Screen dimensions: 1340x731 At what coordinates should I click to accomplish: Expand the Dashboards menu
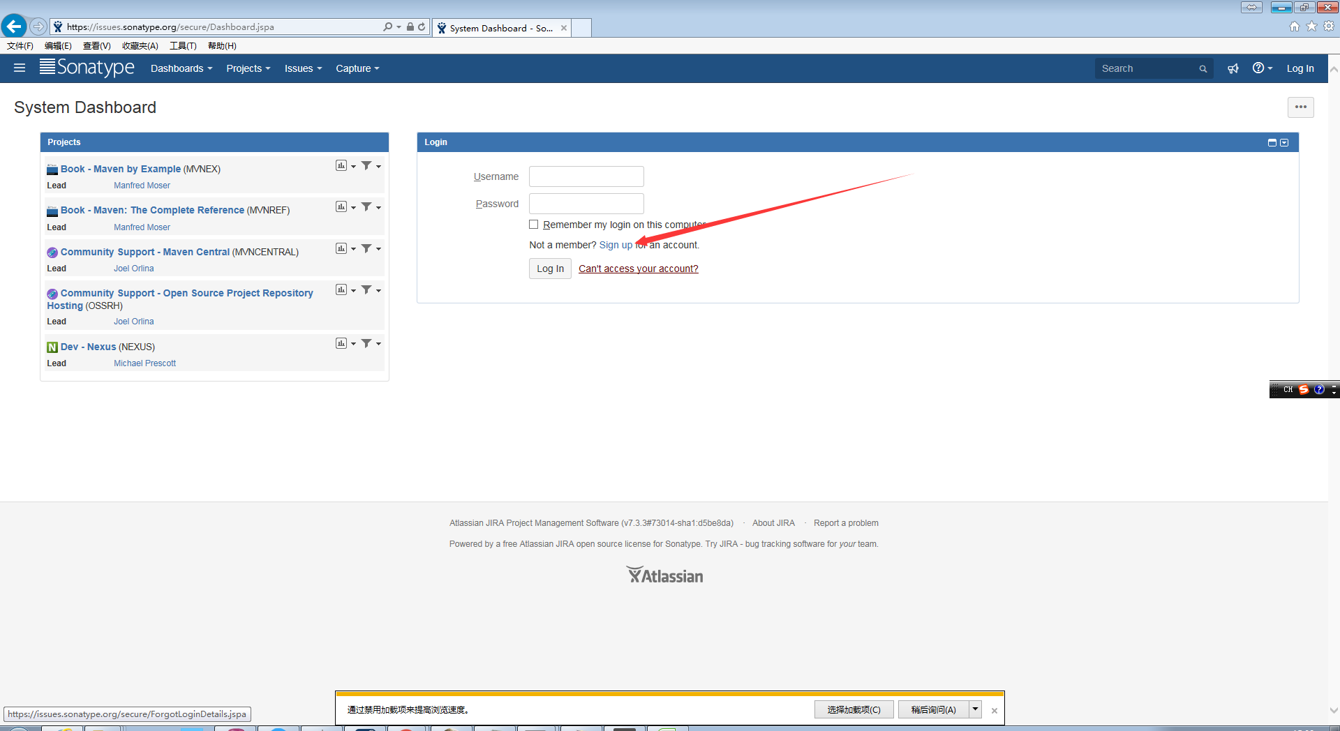(181, 68)
